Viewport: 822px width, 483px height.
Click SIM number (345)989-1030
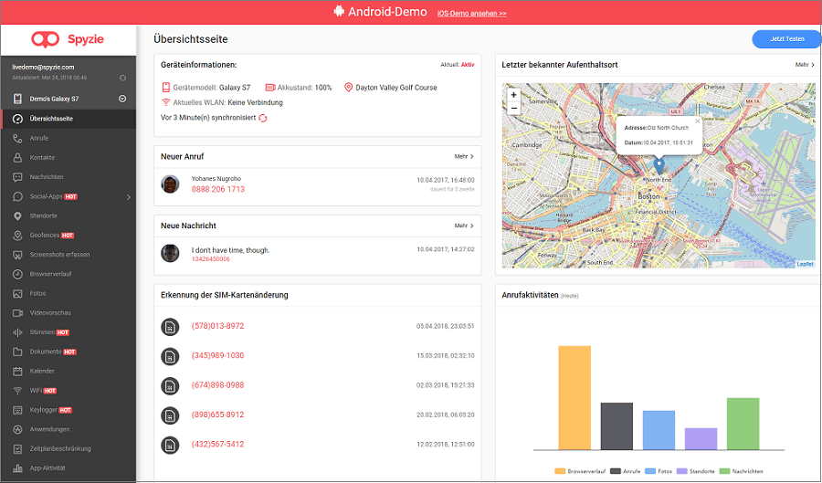pos(217,355)
